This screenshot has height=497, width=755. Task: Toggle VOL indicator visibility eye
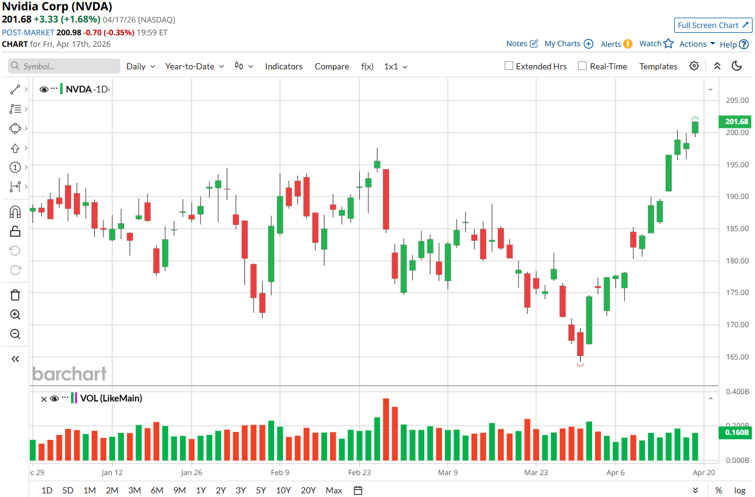[54, 398]
